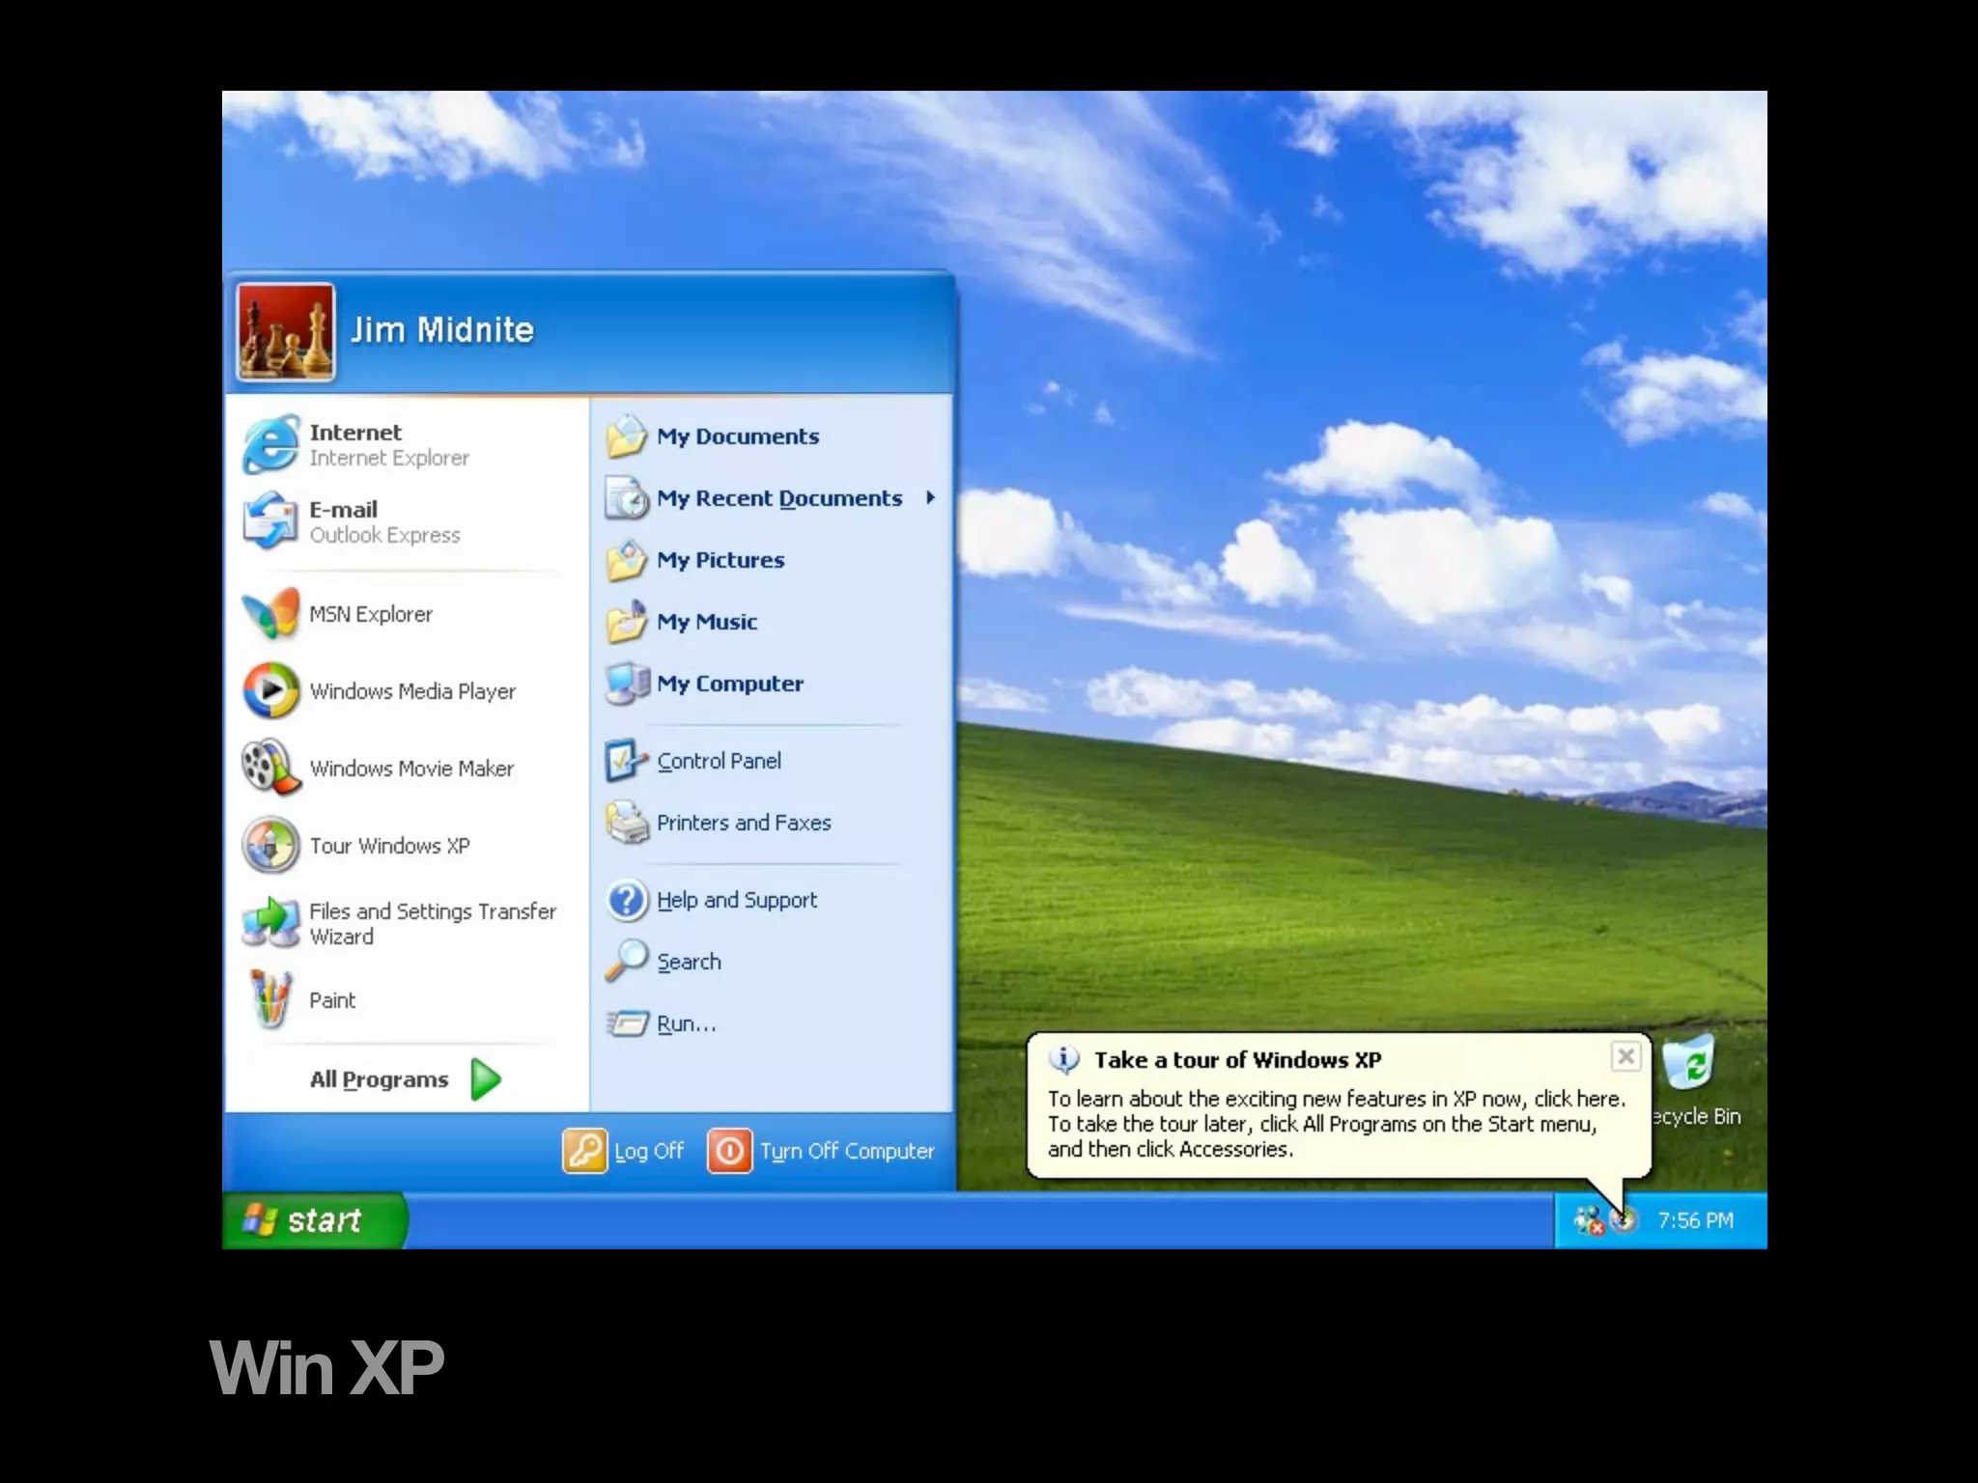
Task: Expand All Programs green arrow
Action: point(486,1079)
